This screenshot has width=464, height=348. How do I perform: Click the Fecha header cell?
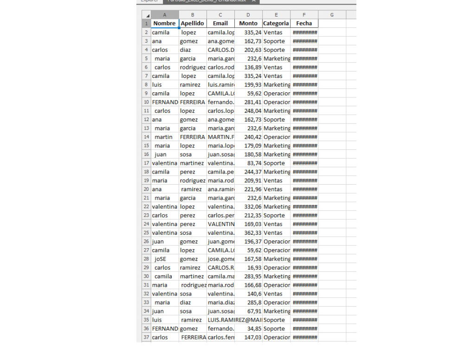[304, 23]
